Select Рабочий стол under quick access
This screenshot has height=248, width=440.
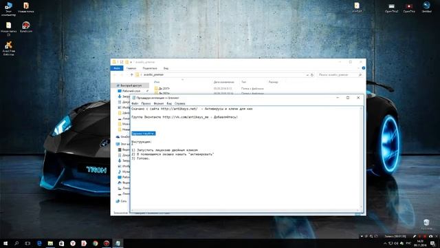click(131, 91)
